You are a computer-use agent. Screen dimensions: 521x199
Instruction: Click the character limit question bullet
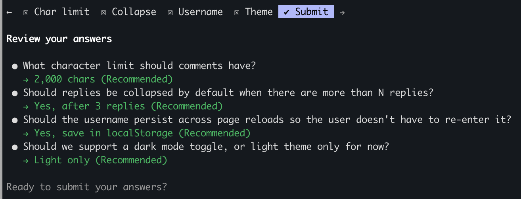(x=15, y=66)
